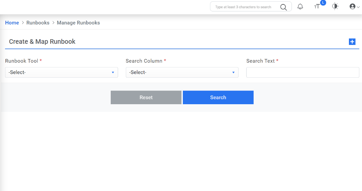This screenshot has height=191, width=362.
Task: Click the text size icon
Action: tap(317, 7)
